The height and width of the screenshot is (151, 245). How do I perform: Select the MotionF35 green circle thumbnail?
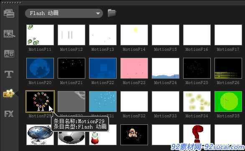pos(228,101)
